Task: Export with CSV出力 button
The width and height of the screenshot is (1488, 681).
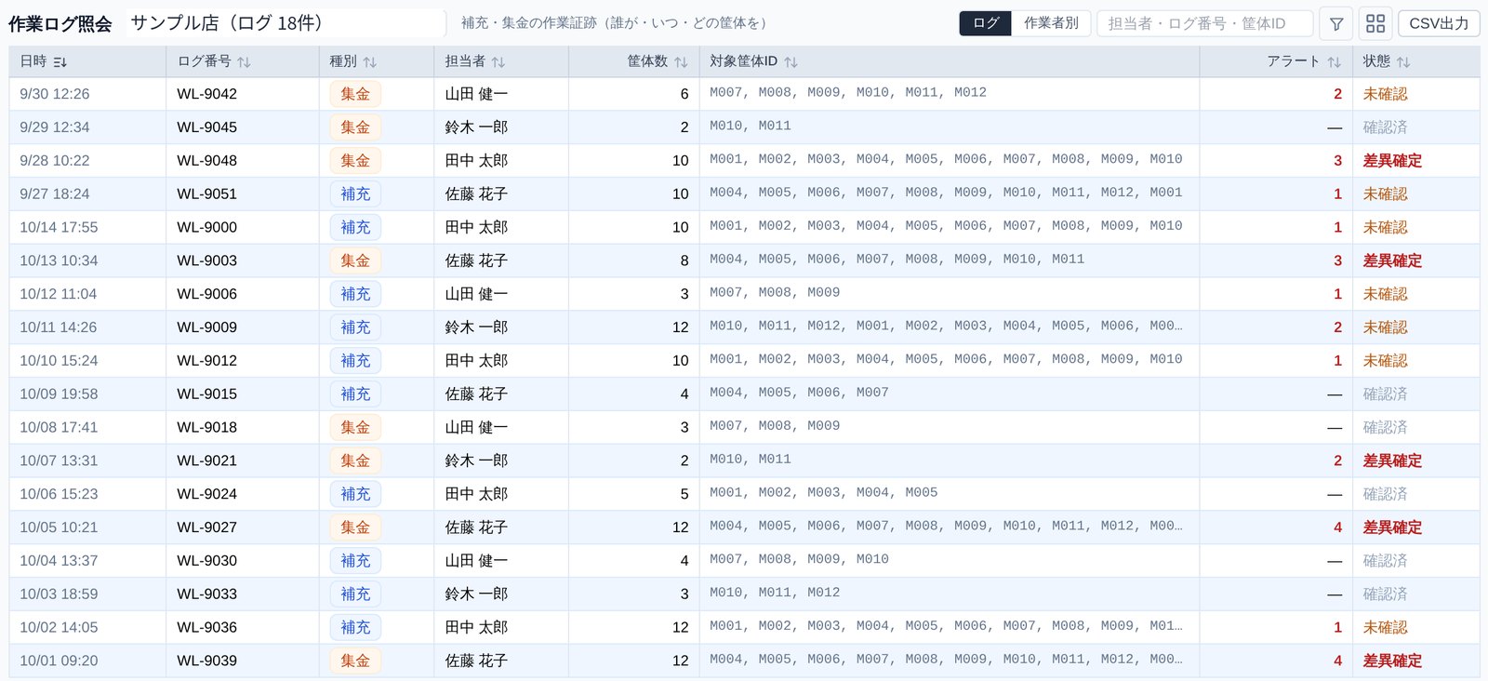Action: pyautogui.click(x=1439, y=23)
